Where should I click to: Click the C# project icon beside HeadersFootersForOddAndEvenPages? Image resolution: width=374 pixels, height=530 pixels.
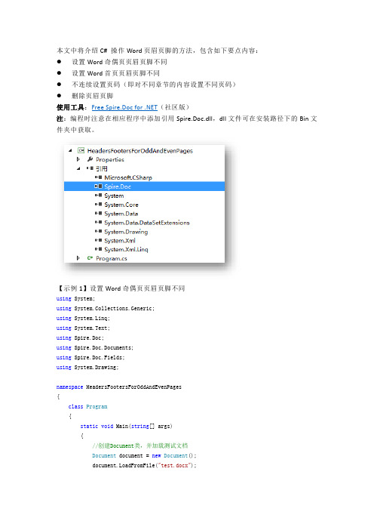[81, 151]
